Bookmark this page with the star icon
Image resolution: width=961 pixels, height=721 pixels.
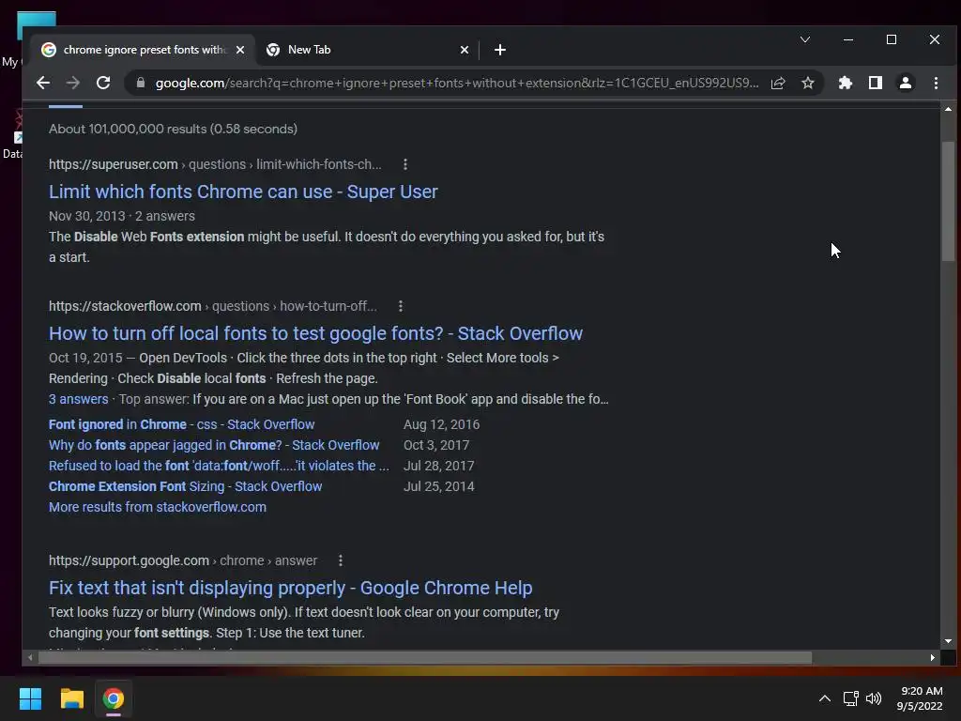coord(808,83)
